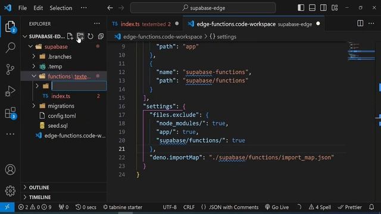Show additional activity bar views ellipsis
Screen dimensions: 381x214
click(10, 134)
